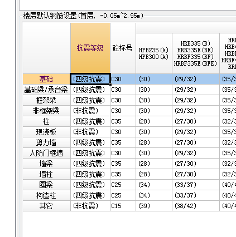Image resolution: width=236 pixels, height=237 pixels.
Task: Click 构造柱 row (33/37) HRB335 cell
Action: (x=196, y=195)
